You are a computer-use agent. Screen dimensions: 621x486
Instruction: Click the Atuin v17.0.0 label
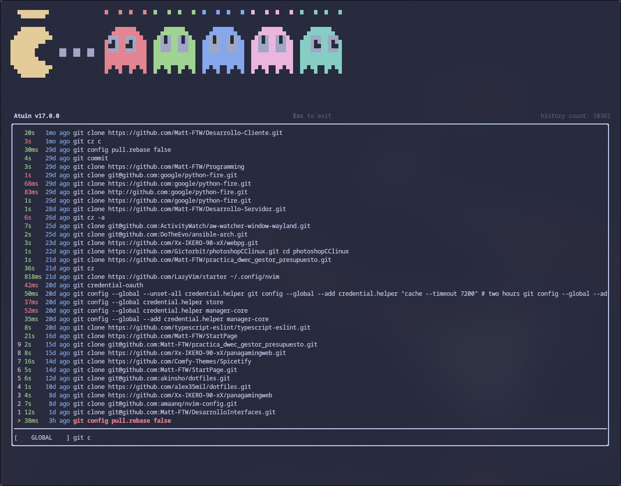35,116
